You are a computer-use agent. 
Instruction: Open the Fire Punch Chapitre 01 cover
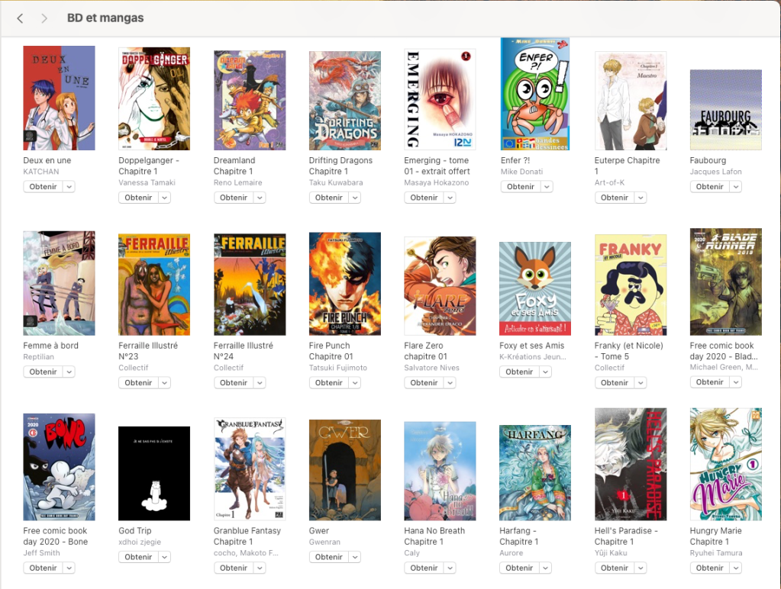point(344,284)
